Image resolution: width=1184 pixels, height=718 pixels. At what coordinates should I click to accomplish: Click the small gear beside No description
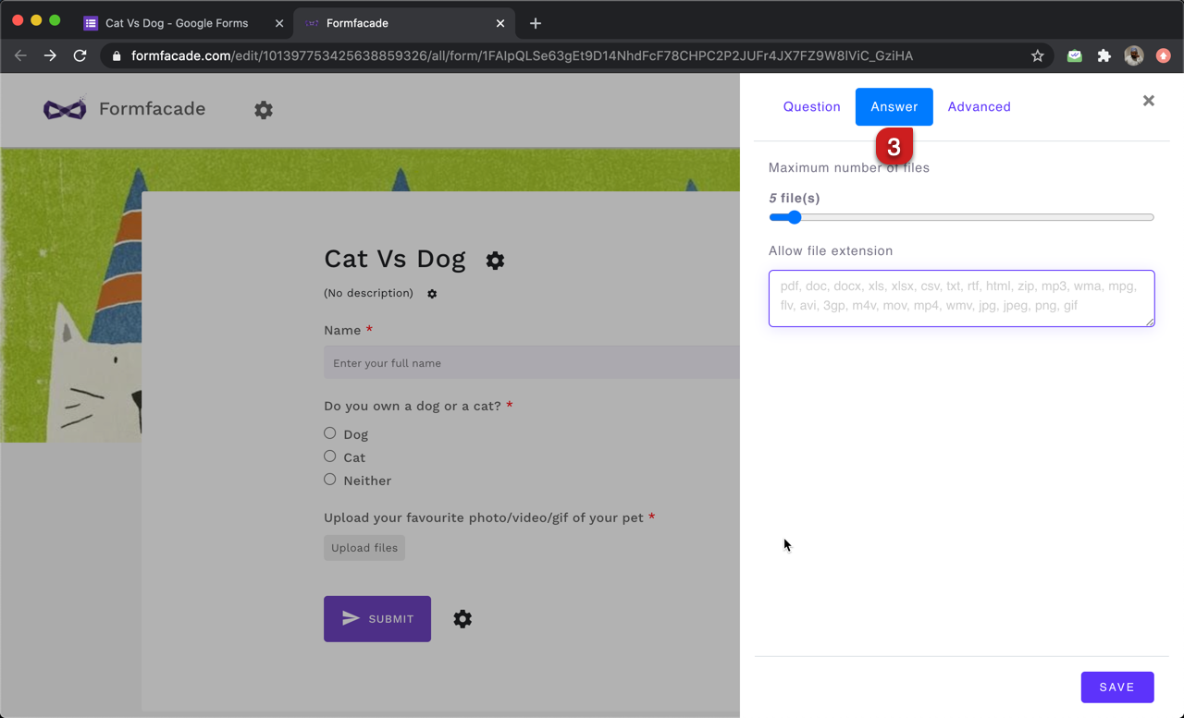coord(432,294)
